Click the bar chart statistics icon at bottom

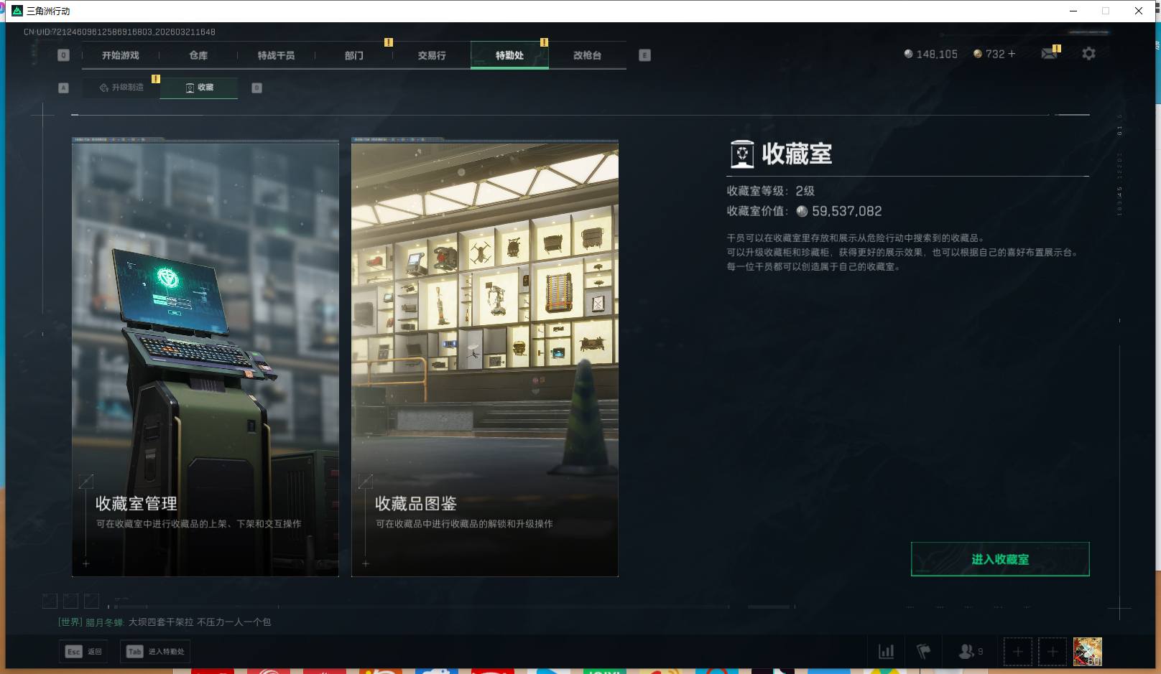click(885, 651)
